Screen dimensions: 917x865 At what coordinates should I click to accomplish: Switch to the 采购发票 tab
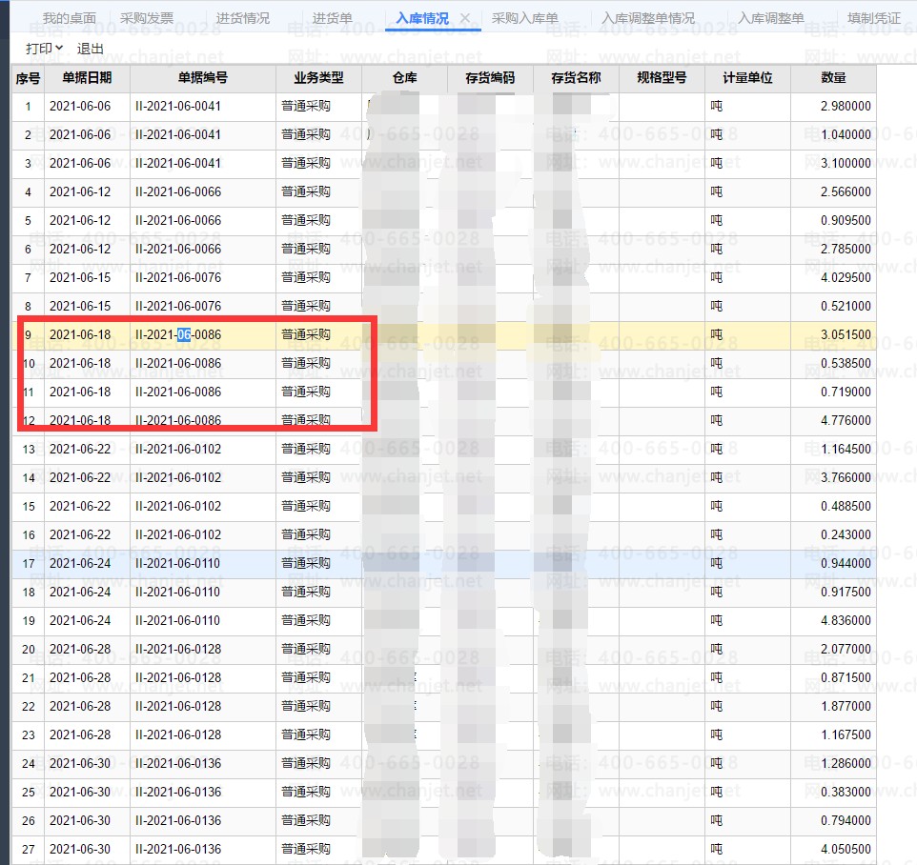147,19
